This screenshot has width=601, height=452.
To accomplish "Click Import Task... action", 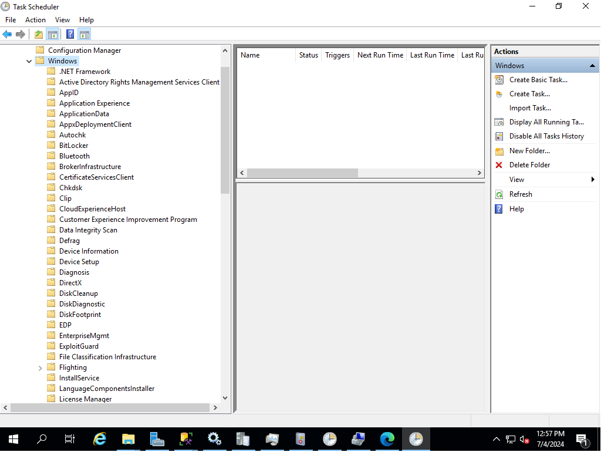I will tap(530, 108).
